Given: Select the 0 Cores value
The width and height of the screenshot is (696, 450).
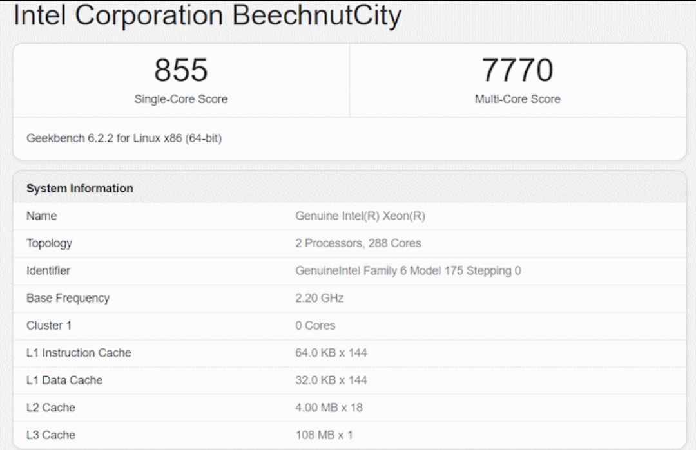Looking at the screenshot, I should coord(315,325).
